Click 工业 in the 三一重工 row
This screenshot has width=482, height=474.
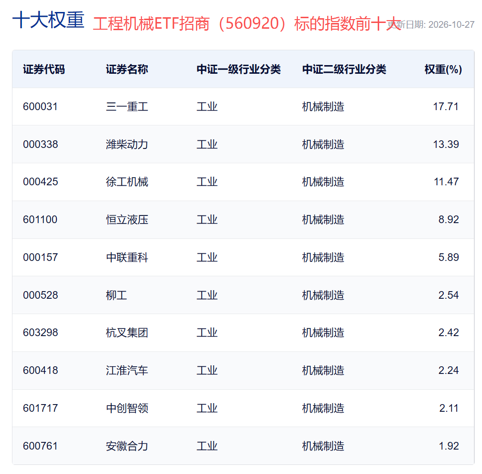point(207,107)
